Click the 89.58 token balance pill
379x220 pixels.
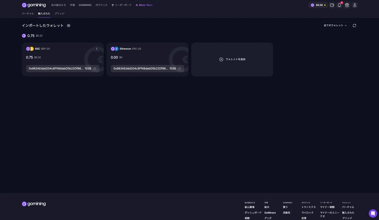pyautogui.click(x=318, y=5)
